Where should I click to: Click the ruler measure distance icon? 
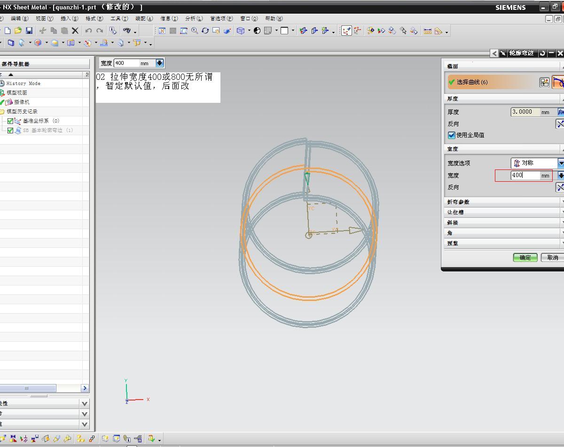click(x=428, y=31)
